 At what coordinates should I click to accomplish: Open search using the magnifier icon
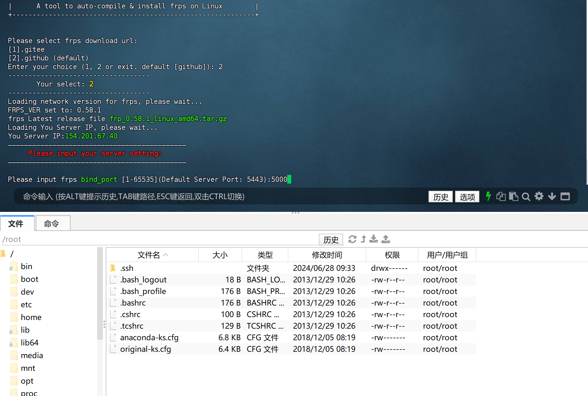point(526,197)
